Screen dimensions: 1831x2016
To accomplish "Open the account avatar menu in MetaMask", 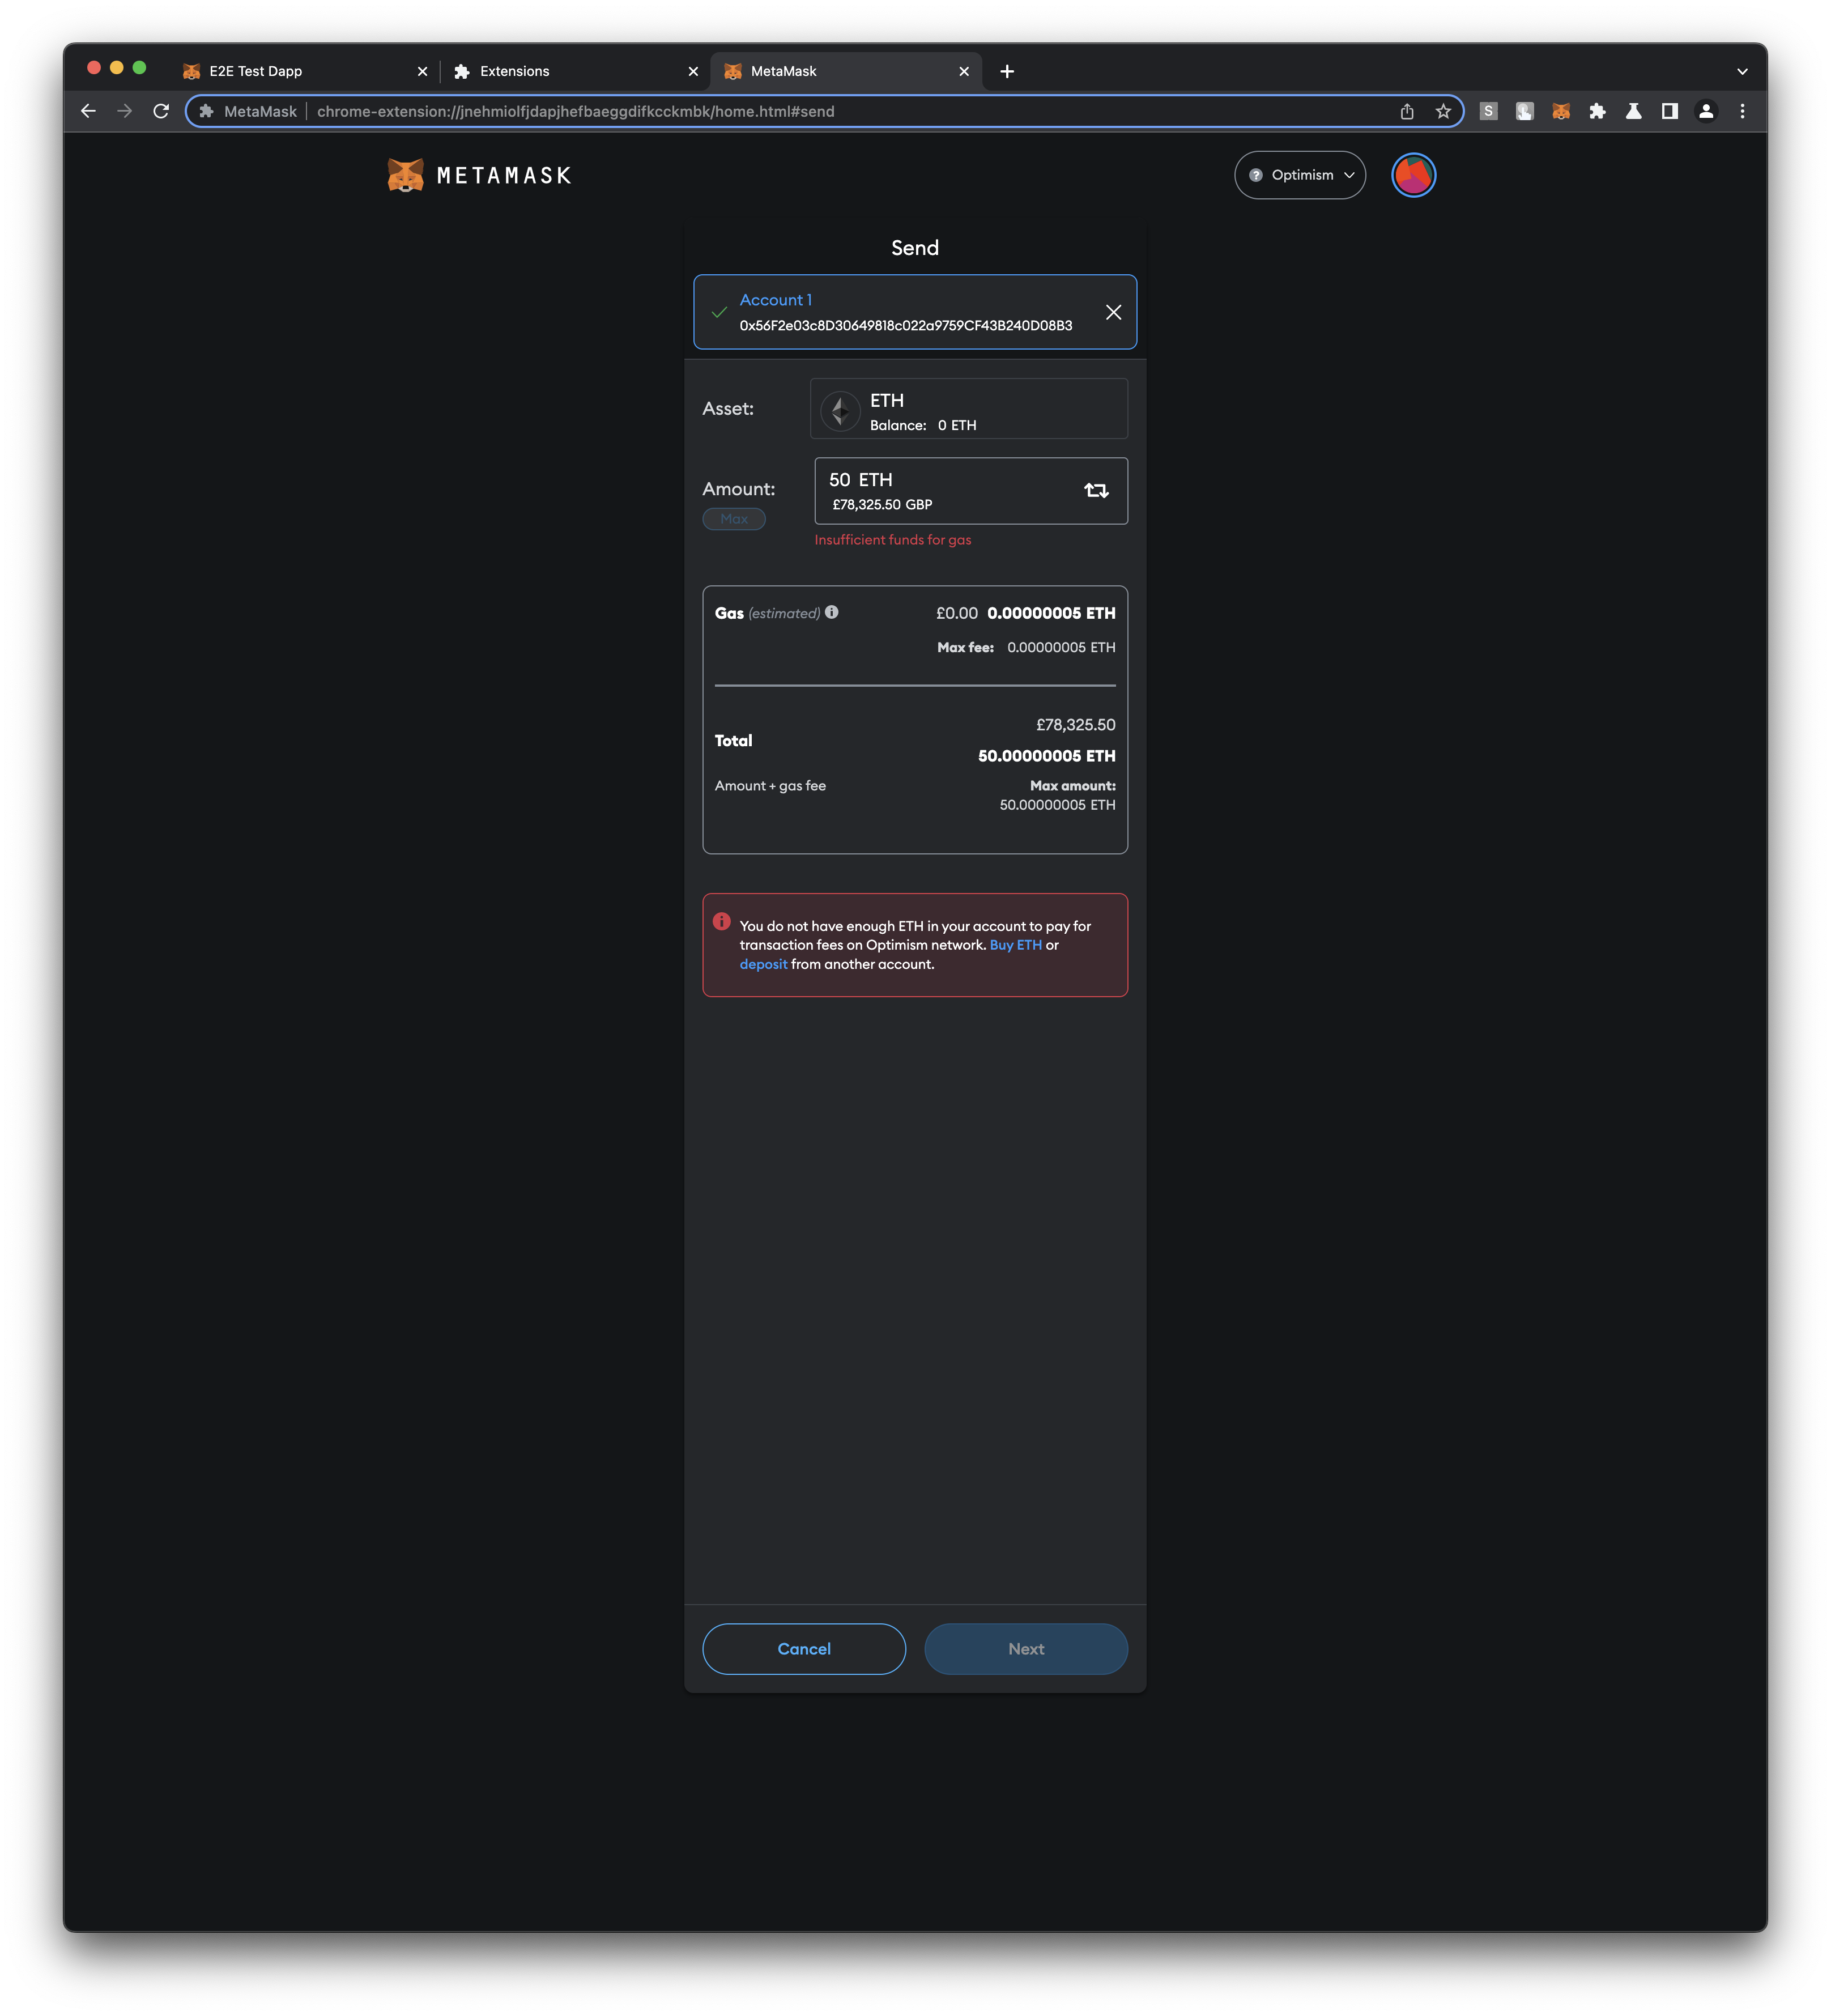I will [x=1413, y=175].
